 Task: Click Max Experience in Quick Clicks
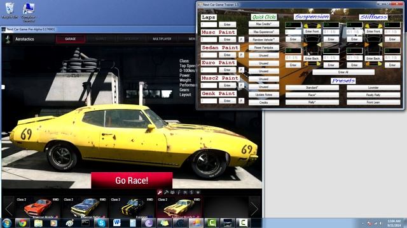264,32
